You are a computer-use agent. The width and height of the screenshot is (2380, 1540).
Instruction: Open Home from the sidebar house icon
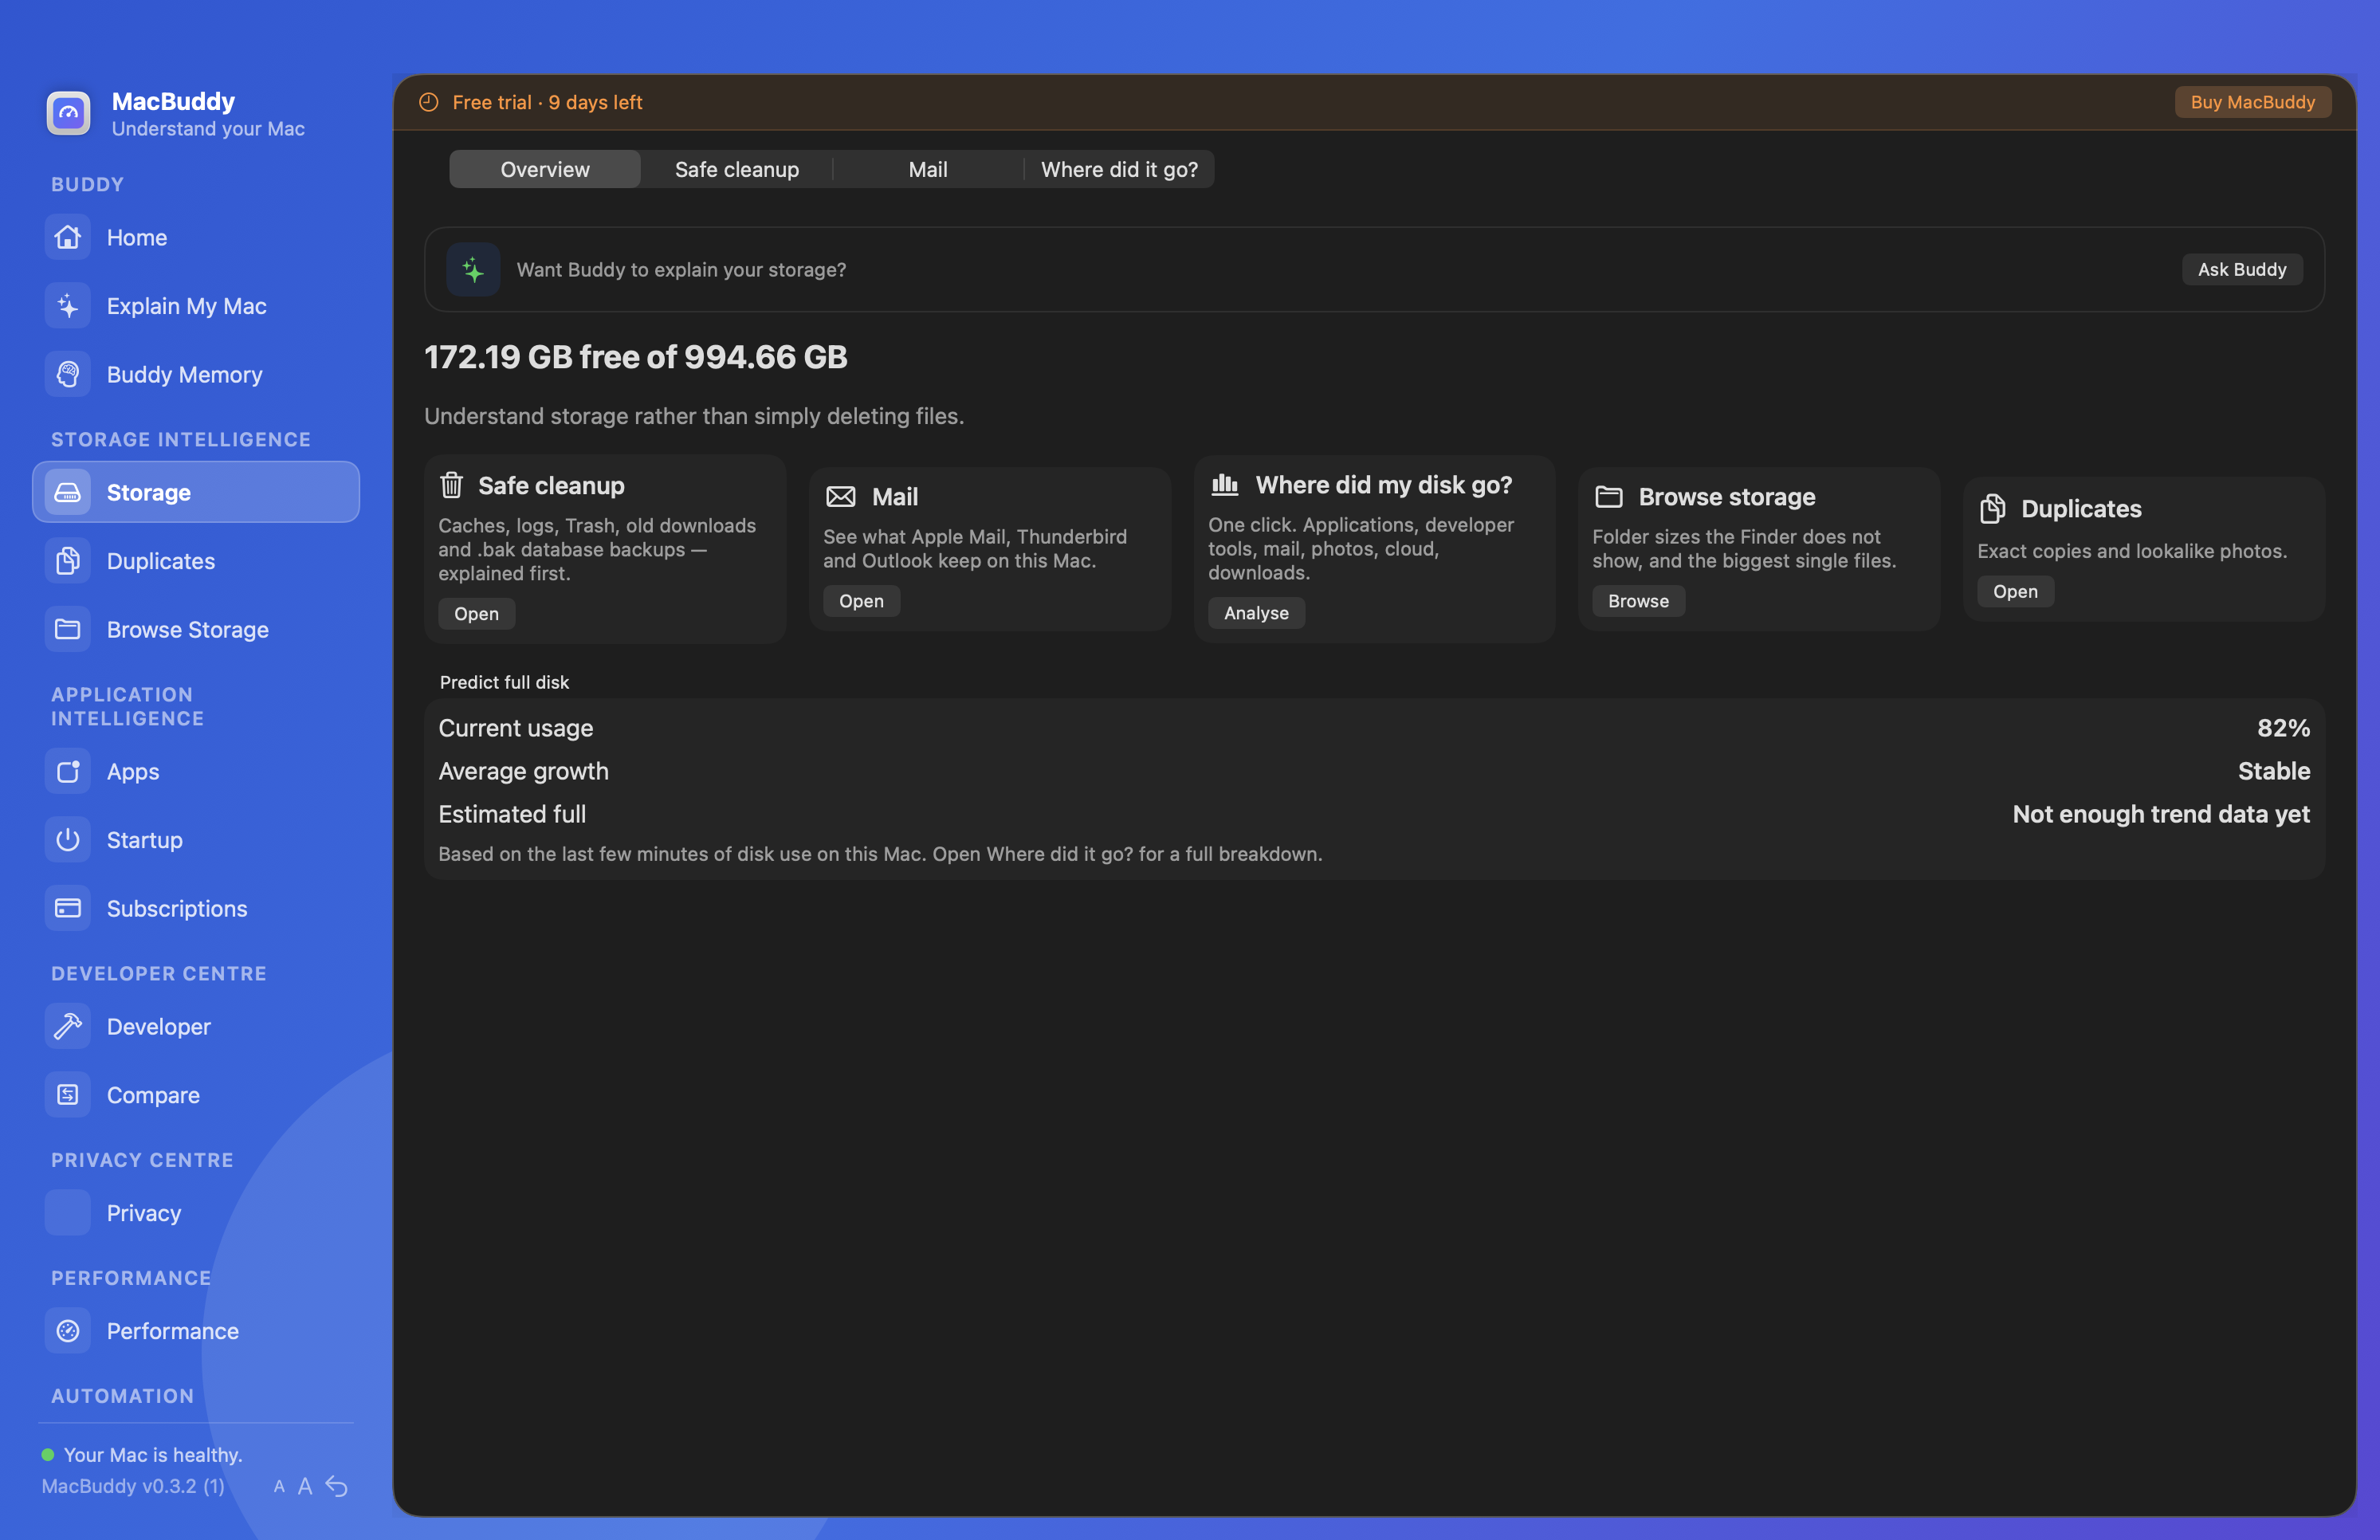pos(68,237)
